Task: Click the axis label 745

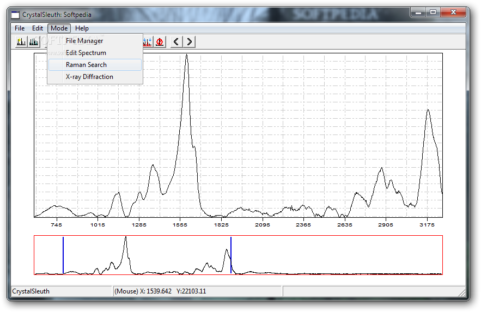Action: tap(56, 225)
